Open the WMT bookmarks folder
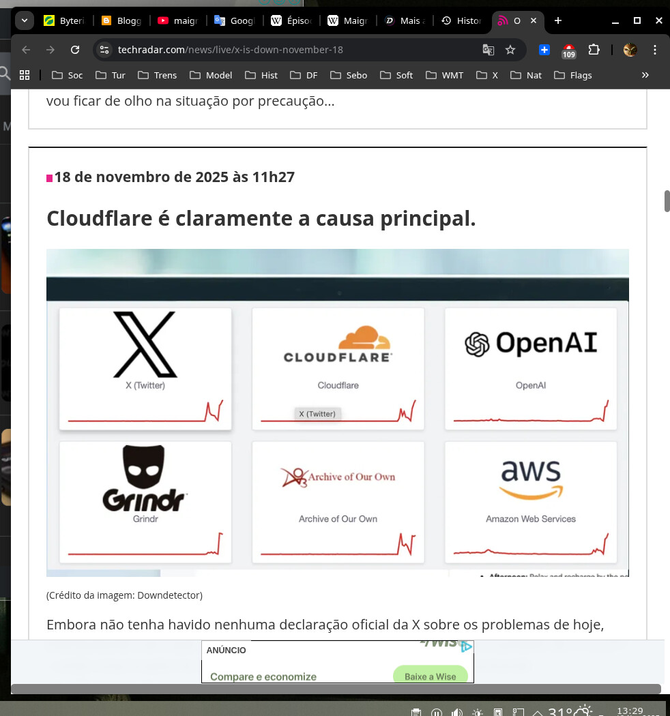Screen dimensions: 670x716 click(445, 75)
